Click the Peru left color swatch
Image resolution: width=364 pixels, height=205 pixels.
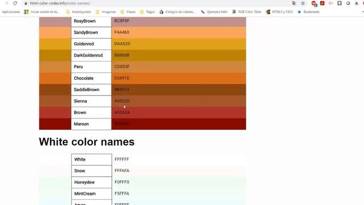55,67
